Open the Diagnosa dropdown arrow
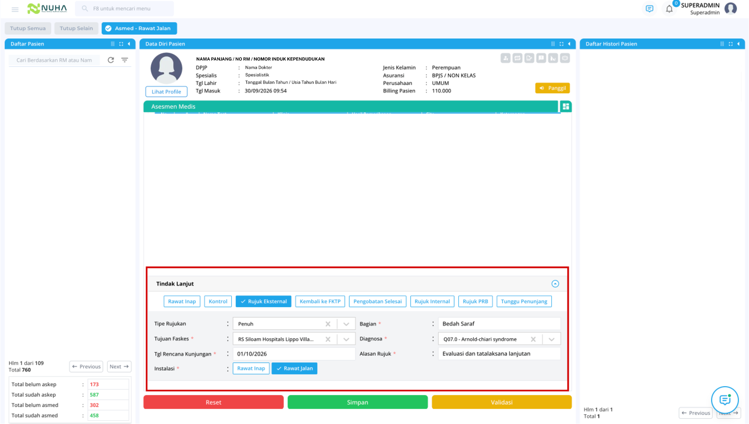 pyautogui.click(x=551, y=339)
